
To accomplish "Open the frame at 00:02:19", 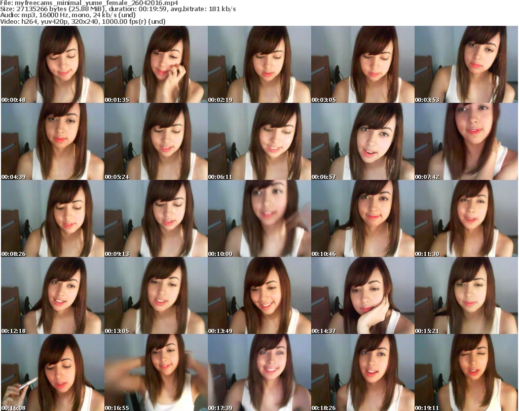I will (x=259, y=64).
